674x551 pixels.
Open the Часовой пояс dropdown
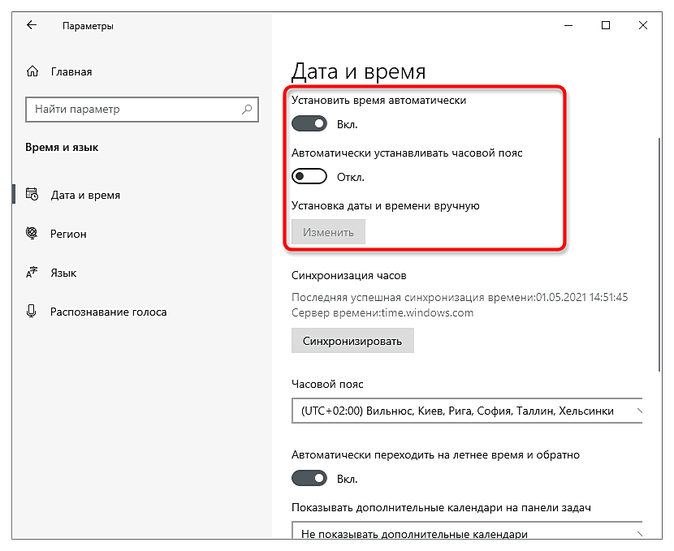pos(463,411)
